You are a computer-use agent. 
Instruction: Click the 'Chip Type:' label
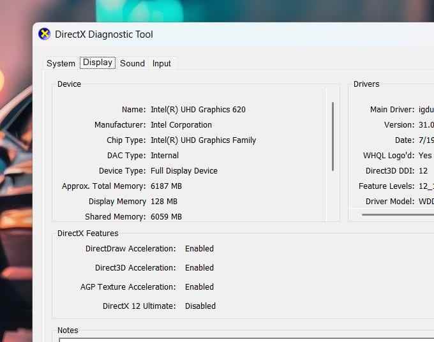126,140
